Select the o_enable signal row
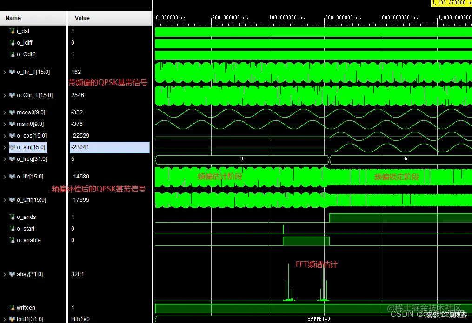Image resolution: width=472 pixels, height=323 pixels. [29, 240]
